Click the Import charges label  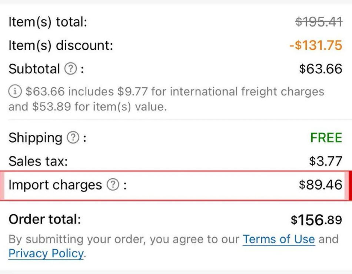click(x=55, y=185)
